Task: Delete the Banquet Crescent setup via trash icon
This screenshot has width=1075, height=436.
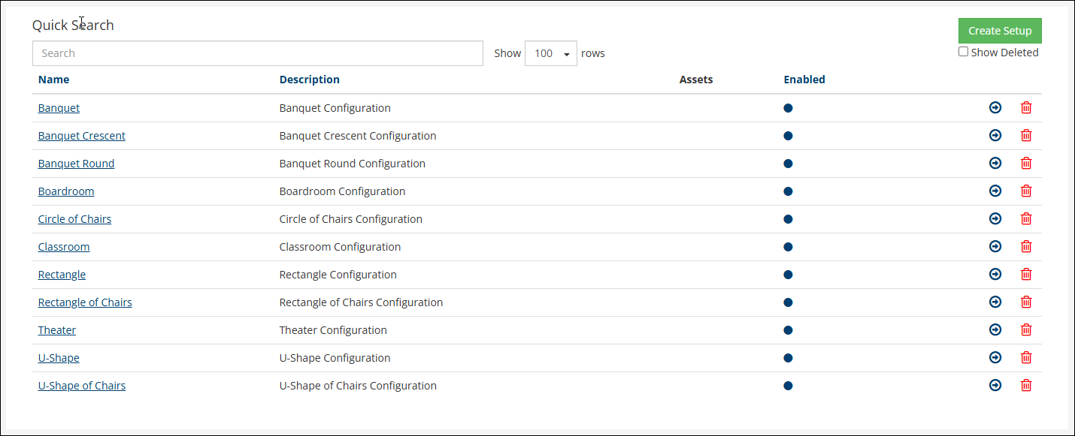Action: point(1026,136)
